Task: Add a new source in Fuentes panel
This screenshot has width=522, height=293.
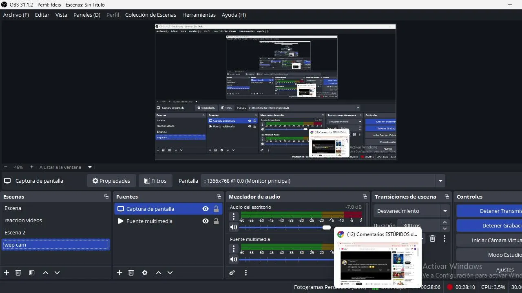Action: point(119,273)
